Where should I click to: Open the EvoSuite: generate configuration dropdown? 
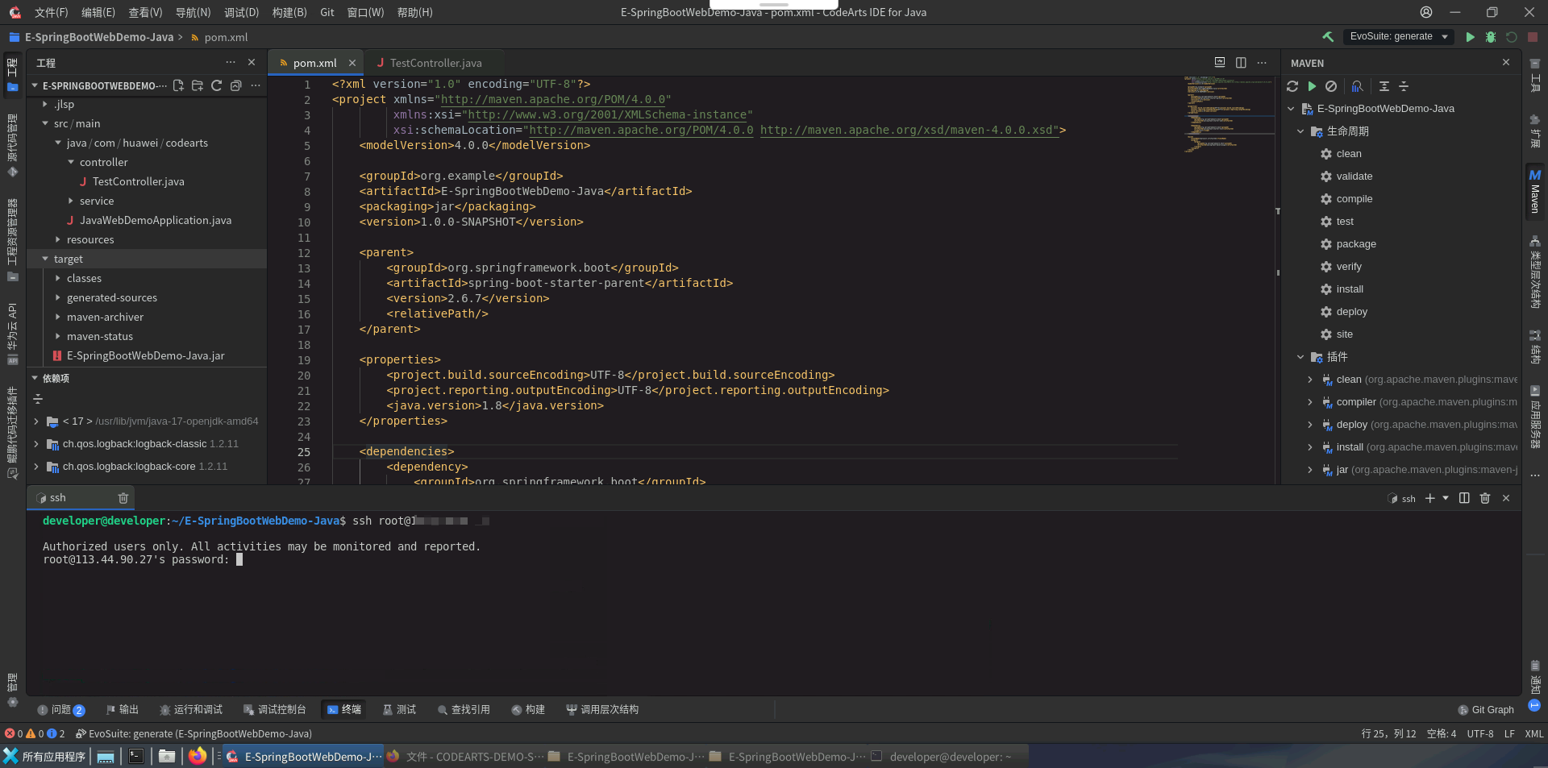(x=1399, y=36)
